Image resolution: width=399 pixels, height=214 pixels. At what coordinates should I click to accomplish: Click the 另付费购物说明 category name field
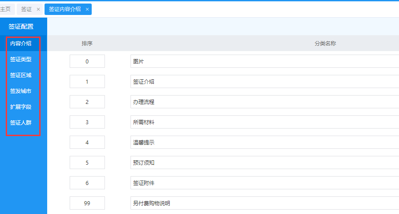tap(265, 203)
